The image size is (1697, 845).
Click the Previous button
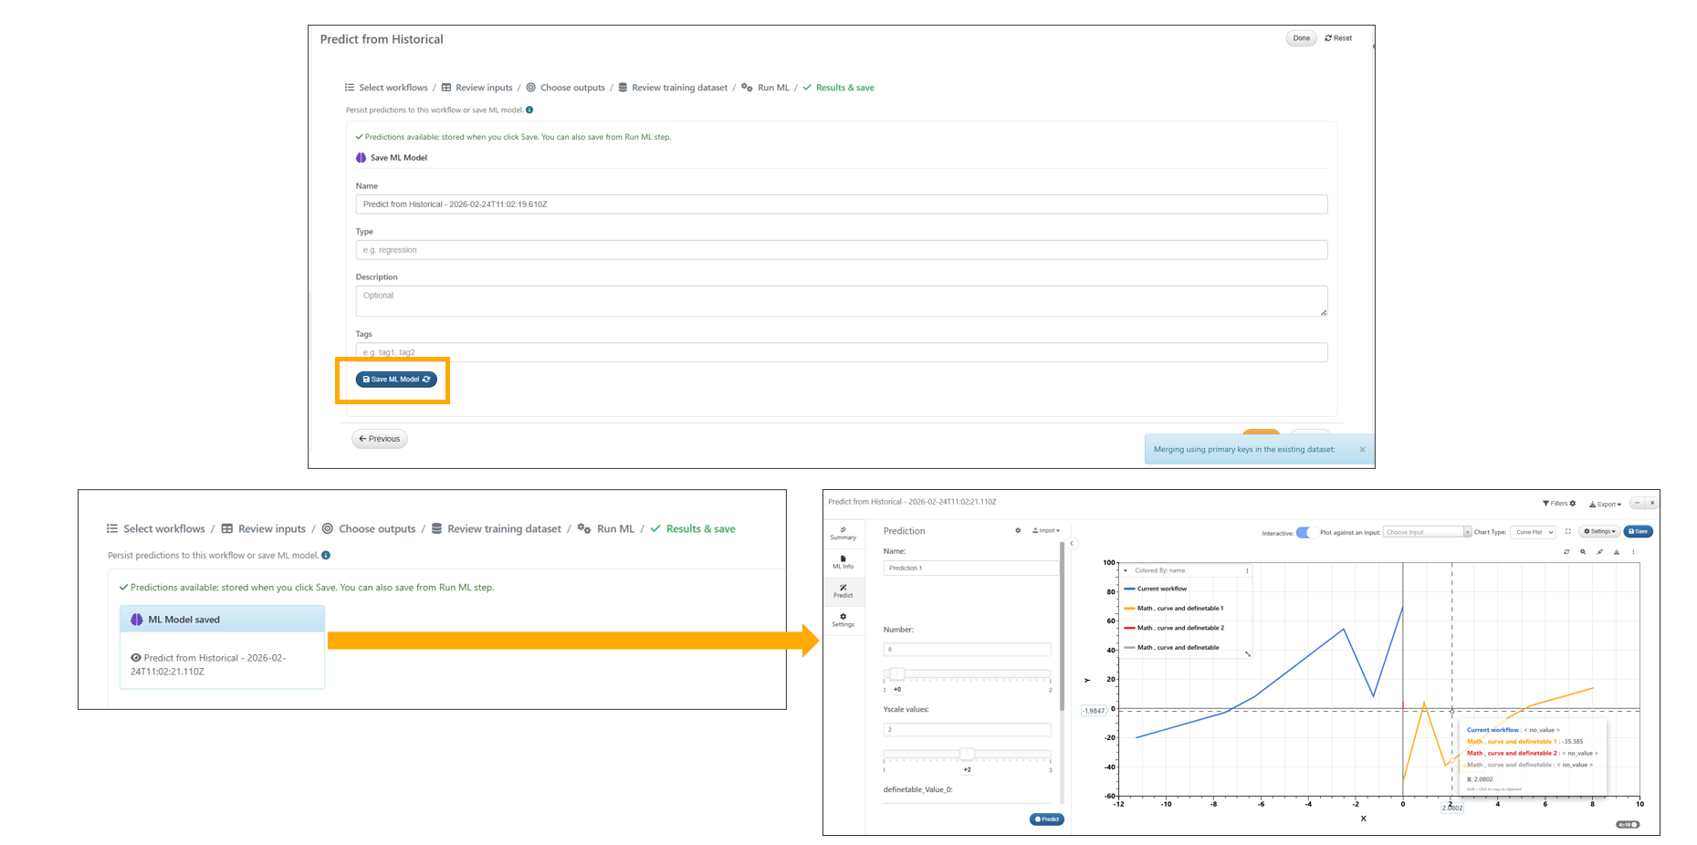(x=380, y=439)
